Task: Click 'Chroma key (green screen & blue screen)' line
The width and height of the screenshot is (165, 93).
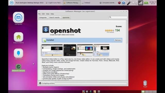Action: 57,79
